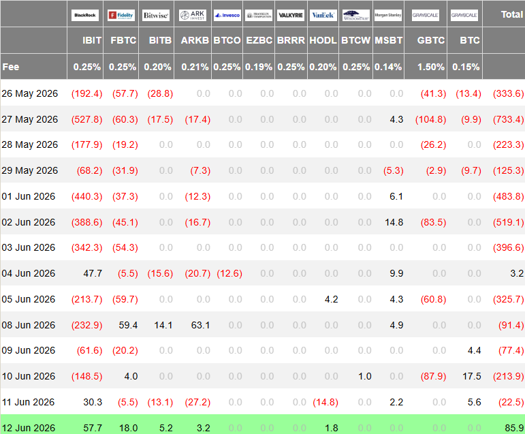This screenshot has height=434, width=525.
Task: Select the BTCW column header
Action: 355,40
